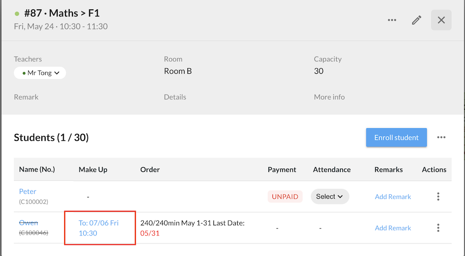This screenshot has height=256, width=465.
Task: Open make-up lesson To: 07/06 Fri 10:30
Action: point(99,228)
